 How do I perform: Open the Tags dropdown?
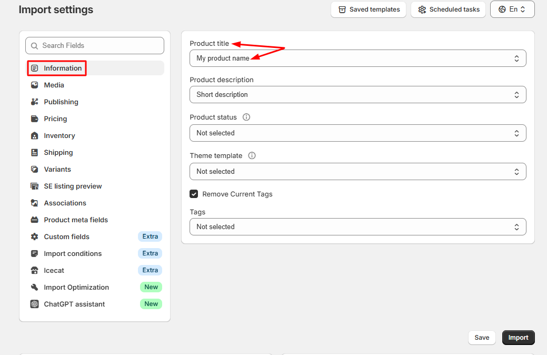(x=358, y=227)
